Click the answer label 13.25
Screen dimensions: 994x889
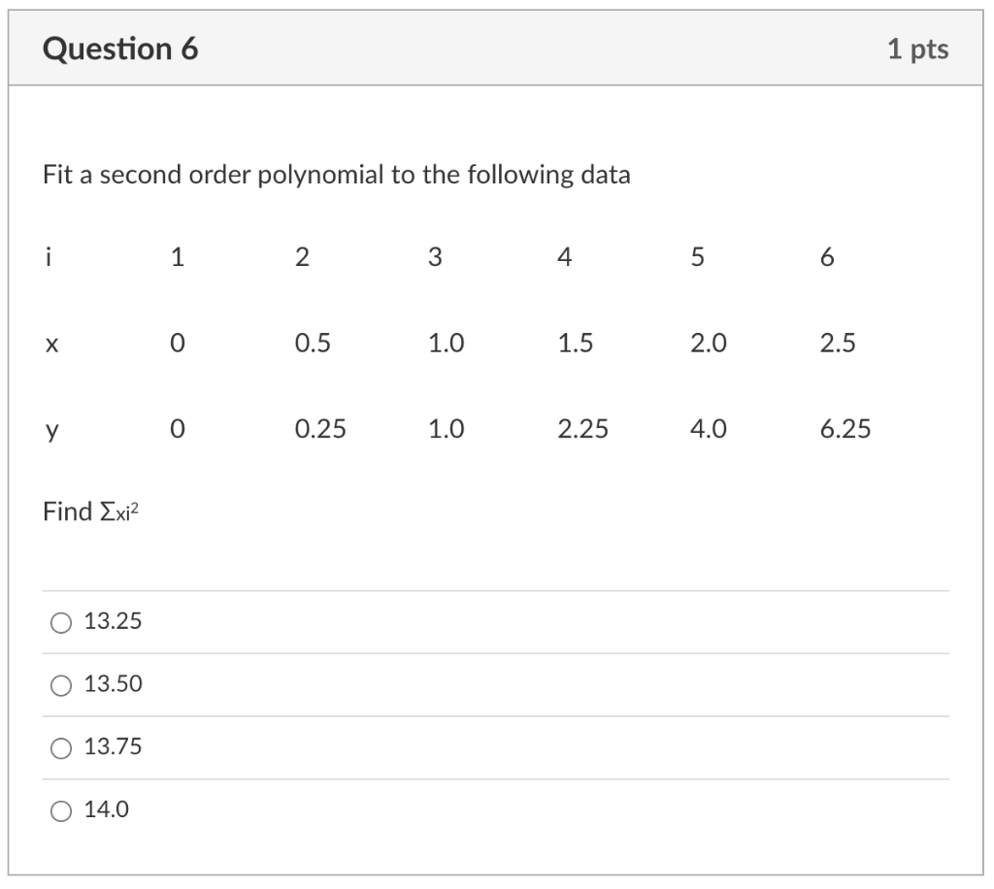(115, 622)
